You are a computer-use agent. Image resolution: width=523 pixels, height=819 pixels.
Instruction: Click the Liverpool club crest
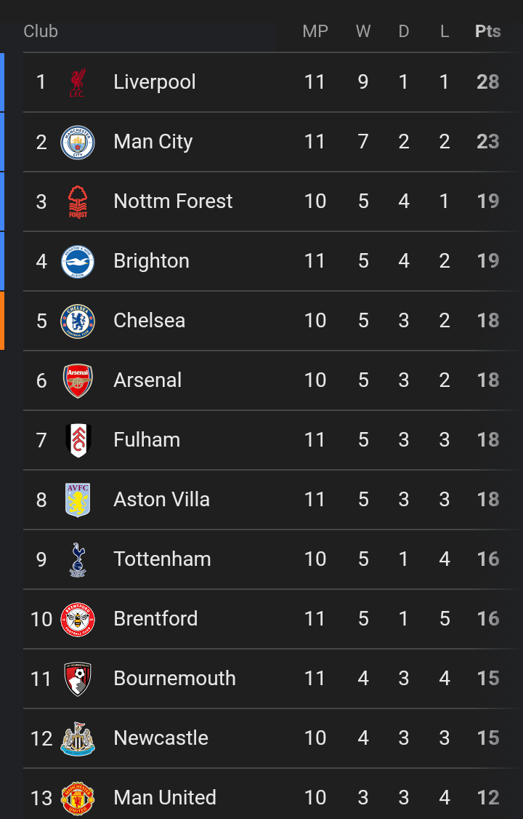(x=77, y=82)
